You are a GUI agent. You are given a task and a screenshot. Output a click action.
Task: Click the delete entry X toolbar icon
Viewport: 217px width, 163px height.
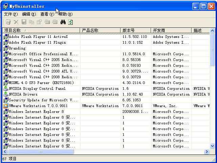[16, 22]
